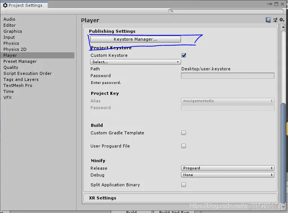Click the keystore Password input field
Image resolution: width=288 pixels, height=213 pixels.
[x=228, y=76]
